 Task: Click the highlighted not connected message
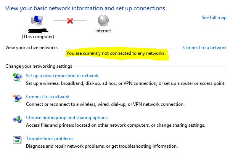116,53
